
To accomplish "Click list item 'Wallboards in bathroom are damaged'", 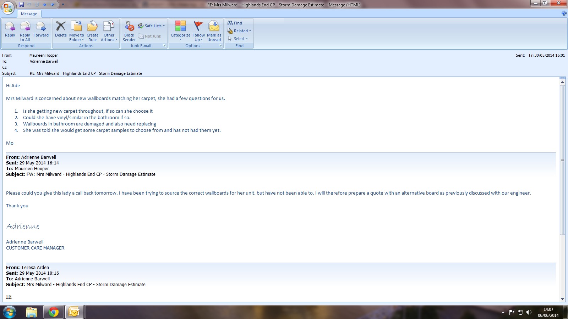I will click(89, 124).
